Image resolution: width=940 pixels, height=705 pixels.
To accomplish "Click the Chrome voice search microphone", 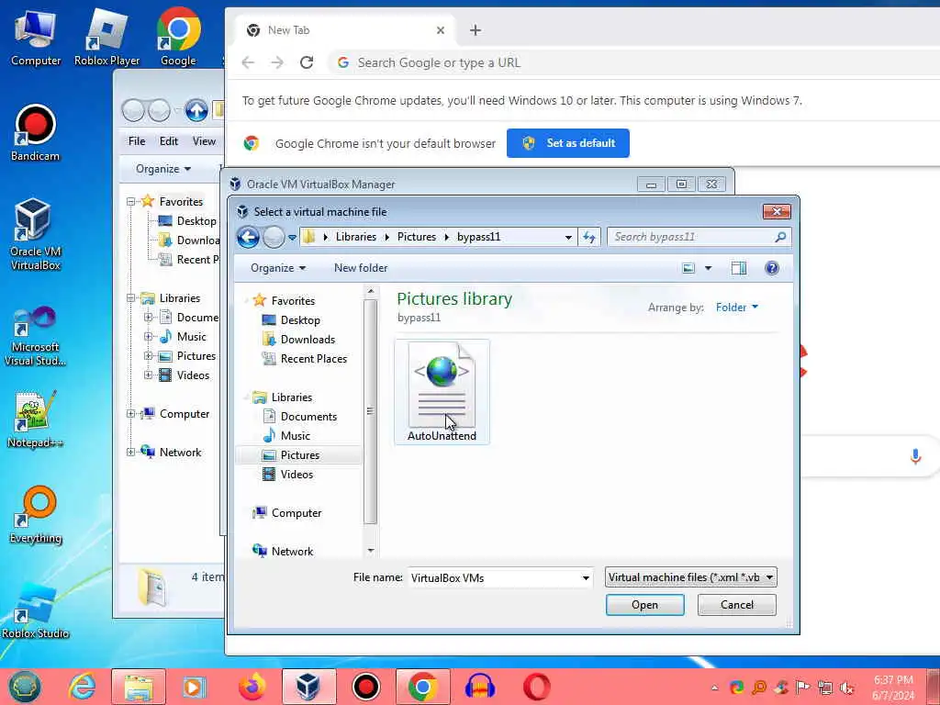I will pyautogui.click(x=915, y=457).
